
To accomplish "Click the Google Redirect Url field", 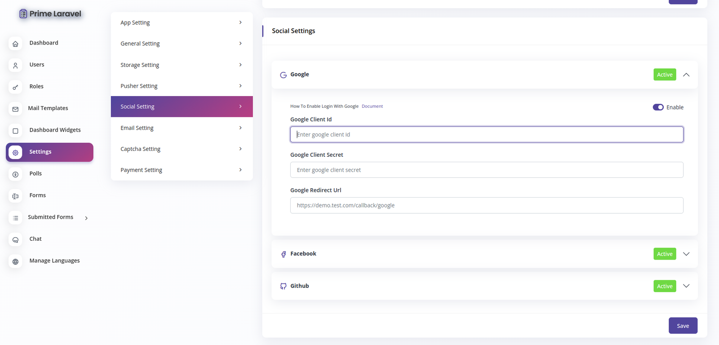I will pos(487,205).
